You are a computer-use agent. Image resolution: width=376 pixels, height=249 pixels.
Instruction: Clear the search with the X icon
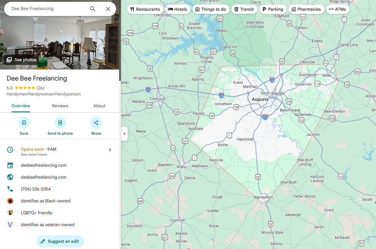tap(108, 8)
